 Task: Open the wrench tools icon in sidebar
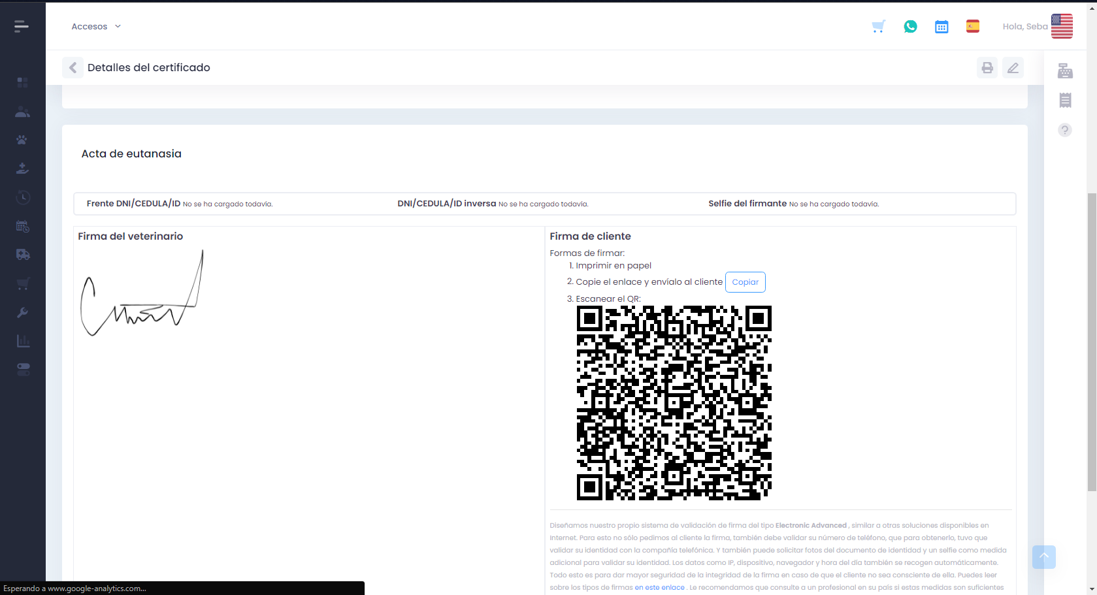tap(22, 312)
